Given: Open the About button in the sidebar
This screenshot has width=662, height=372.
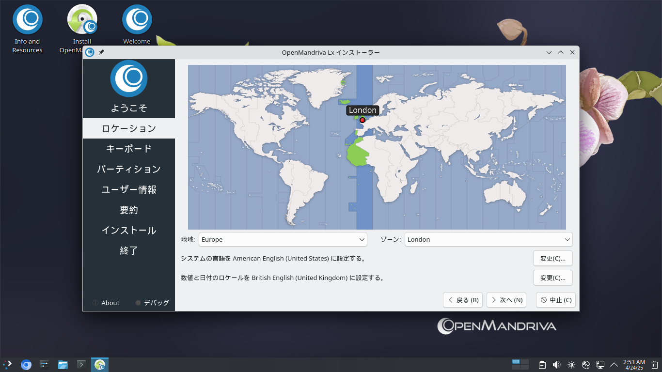Looking at the screenshot, I should (x=106, y=303).
